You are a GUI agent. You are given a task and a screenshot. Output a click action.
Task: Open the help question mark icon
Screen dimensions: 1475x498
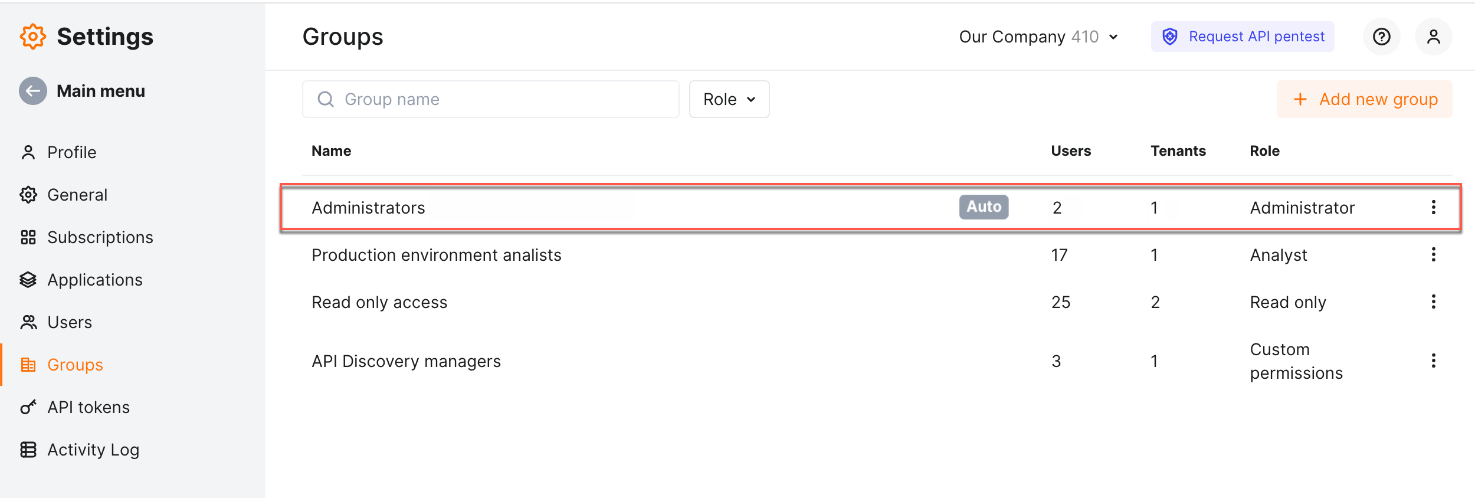pyautogui.click(x=1381, y=37)
